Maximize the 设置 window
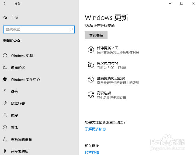196x155 pixels. pyautogui.click(x=182, y=3)
